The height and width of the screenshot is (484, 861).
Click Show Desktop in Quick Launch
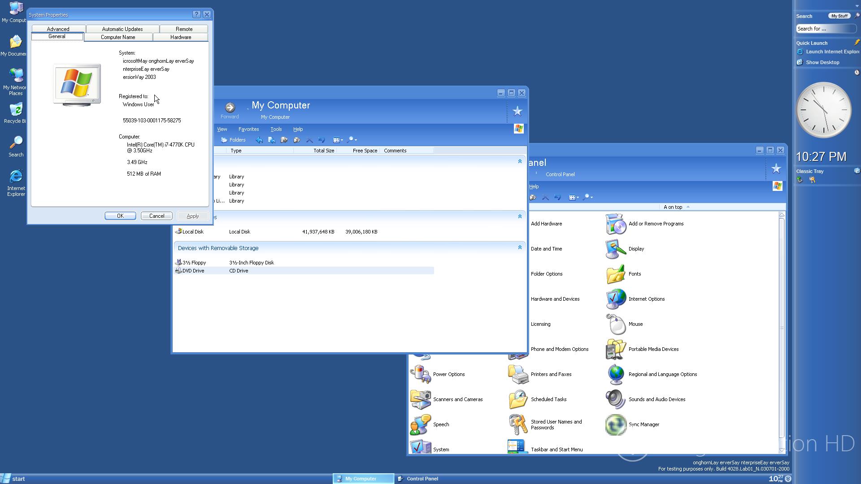(822, 62)
